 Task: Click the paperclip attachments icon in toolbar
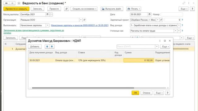tap(67, 9)
